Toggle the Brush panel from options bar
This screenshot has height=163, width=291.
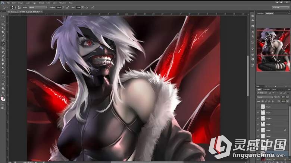coord(19,7)
